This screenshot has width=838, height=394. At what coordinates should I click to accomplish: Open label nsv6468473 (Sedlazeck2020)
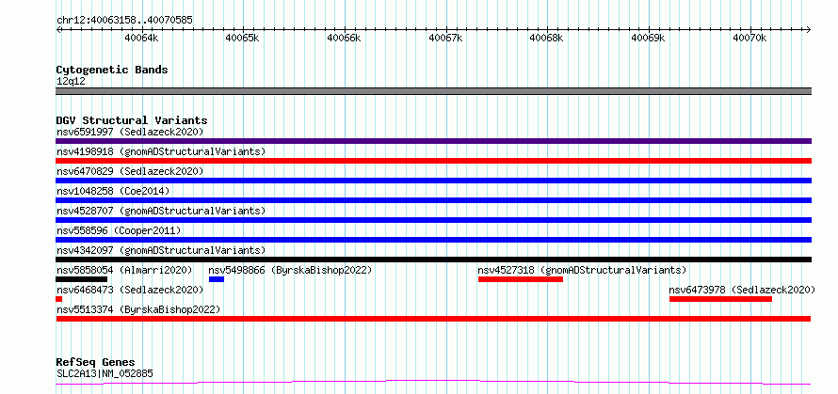(x=130, y=290)
